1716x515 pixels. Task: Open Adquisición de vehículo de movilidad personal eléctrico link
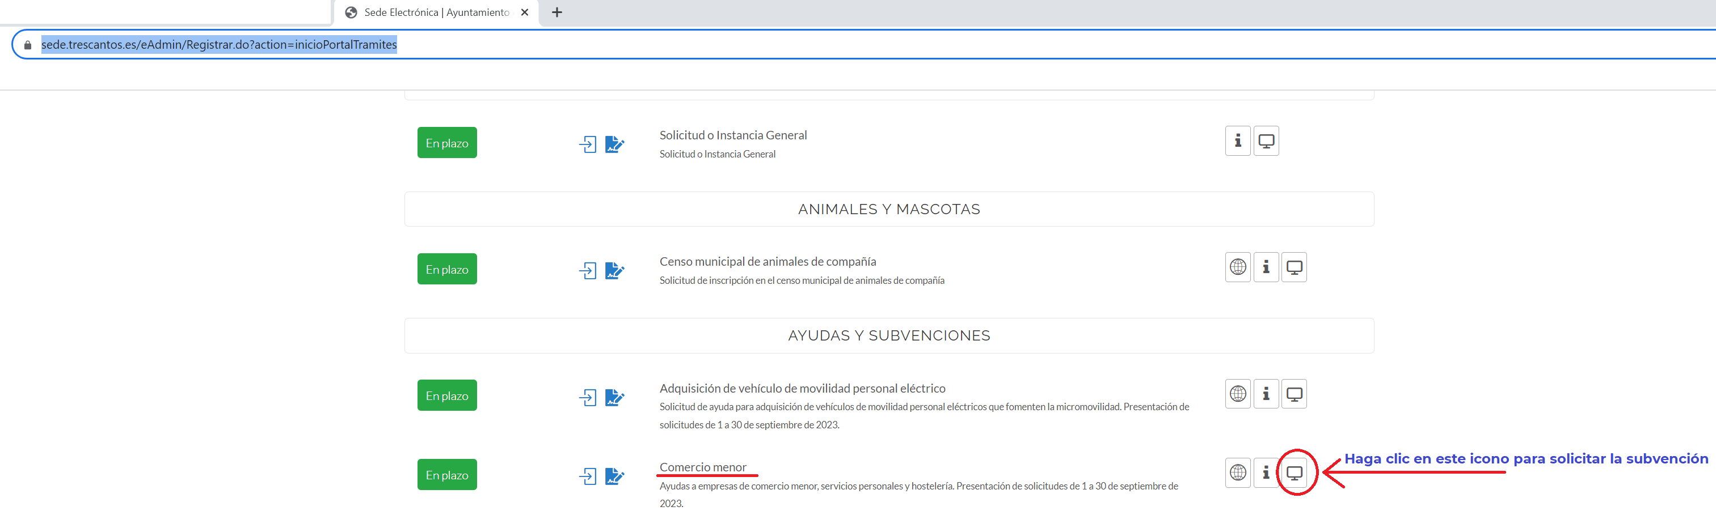(x=802, y=388)
